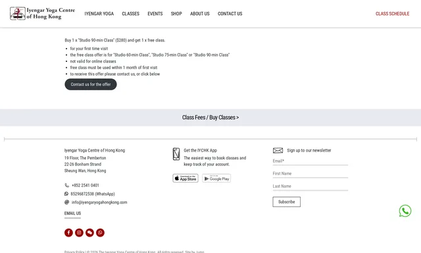Click 'free class must be used within 1 month' bullet
The height and width of the screenshot is (253, 421).
[x=114, y=67]
